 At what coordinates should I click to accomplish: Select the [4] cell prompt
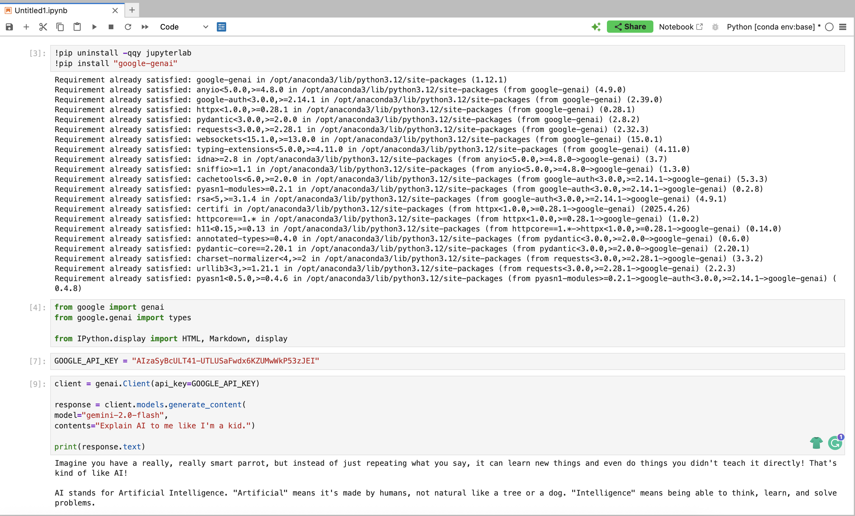coord(37,307)
